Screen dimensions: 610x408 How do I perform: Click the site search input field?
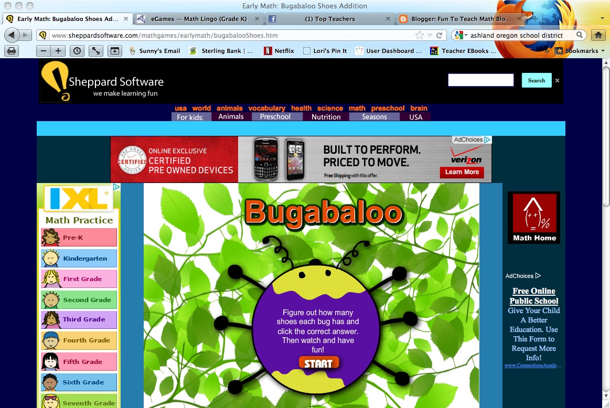click(x=481, y=80)
